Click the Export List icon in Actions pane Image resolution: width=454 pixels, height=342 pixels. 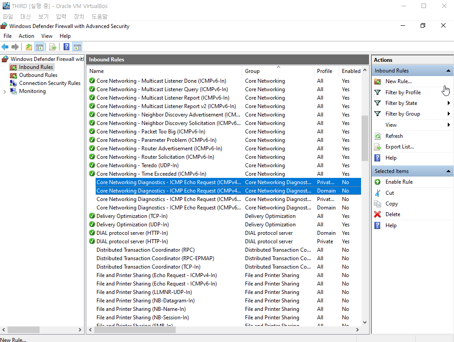pyautogui.click(x=378, y=147)
